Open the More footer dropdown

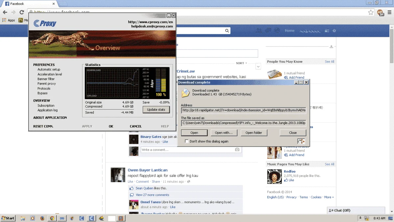point(329,197)
